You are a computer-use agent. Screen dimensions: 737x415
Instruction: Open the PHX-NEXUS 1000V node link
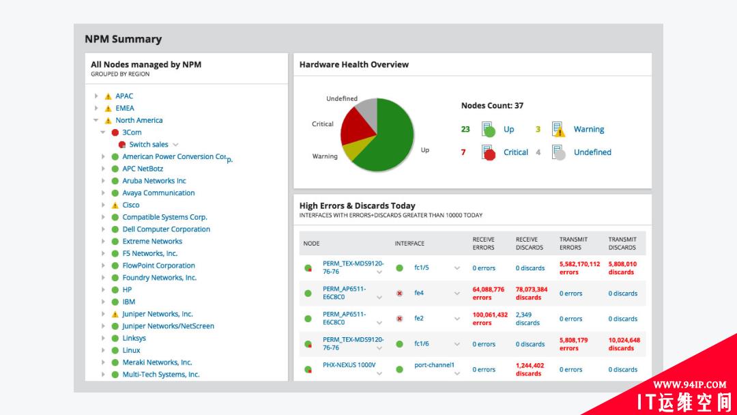click(349, 365)
